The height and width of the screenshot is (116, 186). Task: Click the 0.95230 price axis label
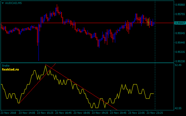pos(180,61)
